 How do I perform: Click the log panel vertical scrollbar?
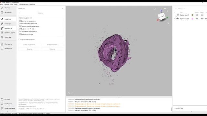(171, 109)
